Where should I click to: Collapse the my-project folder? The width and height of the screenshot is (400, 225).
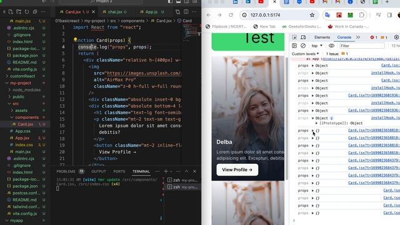tap(21, 83)
